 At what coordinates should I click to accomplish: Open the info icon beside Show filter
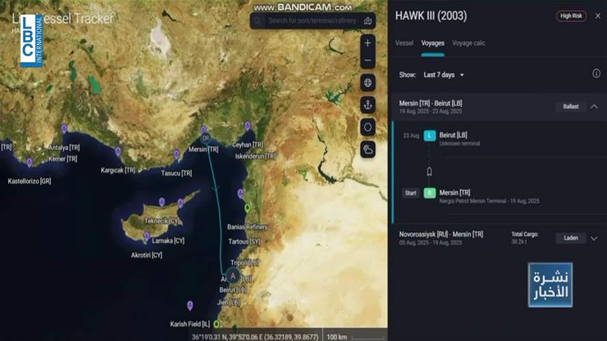click(596, 73)
